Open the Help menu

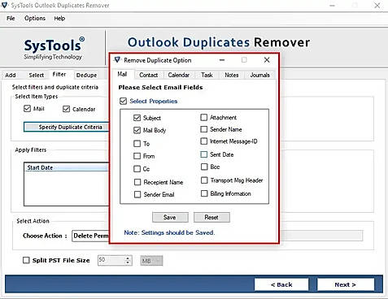pyautogui.click(x=59, y=19)
